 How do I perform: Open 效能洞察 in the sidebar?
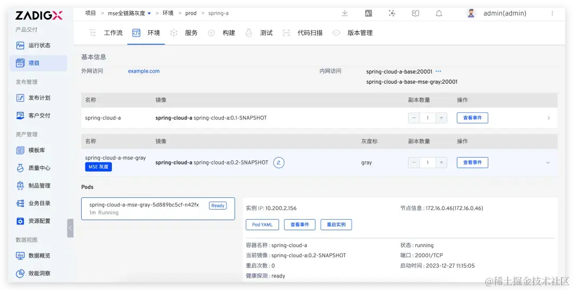33,273
